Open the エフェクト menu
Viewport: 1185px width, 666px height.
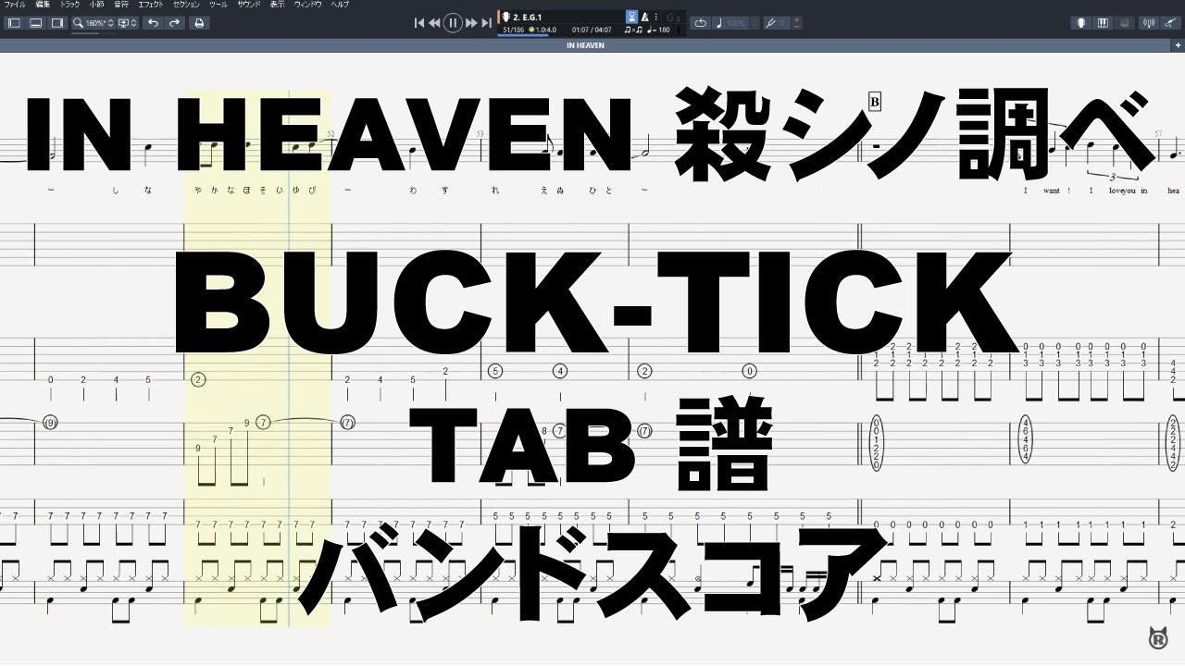coord(151,5)
